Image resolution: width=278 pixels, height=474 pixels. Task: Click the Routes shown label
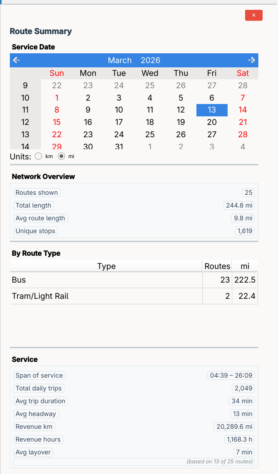37,193
